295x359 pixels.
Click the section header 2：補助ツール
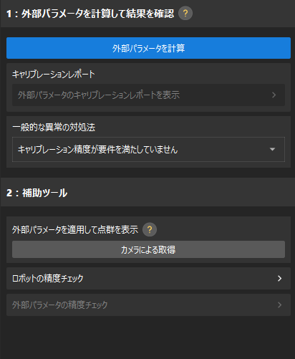(x=37, y=193)
